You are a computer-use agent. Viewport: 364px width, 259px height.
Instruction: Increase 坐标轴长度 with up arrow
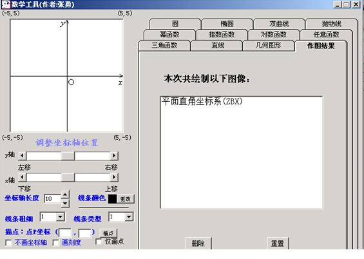65,195
